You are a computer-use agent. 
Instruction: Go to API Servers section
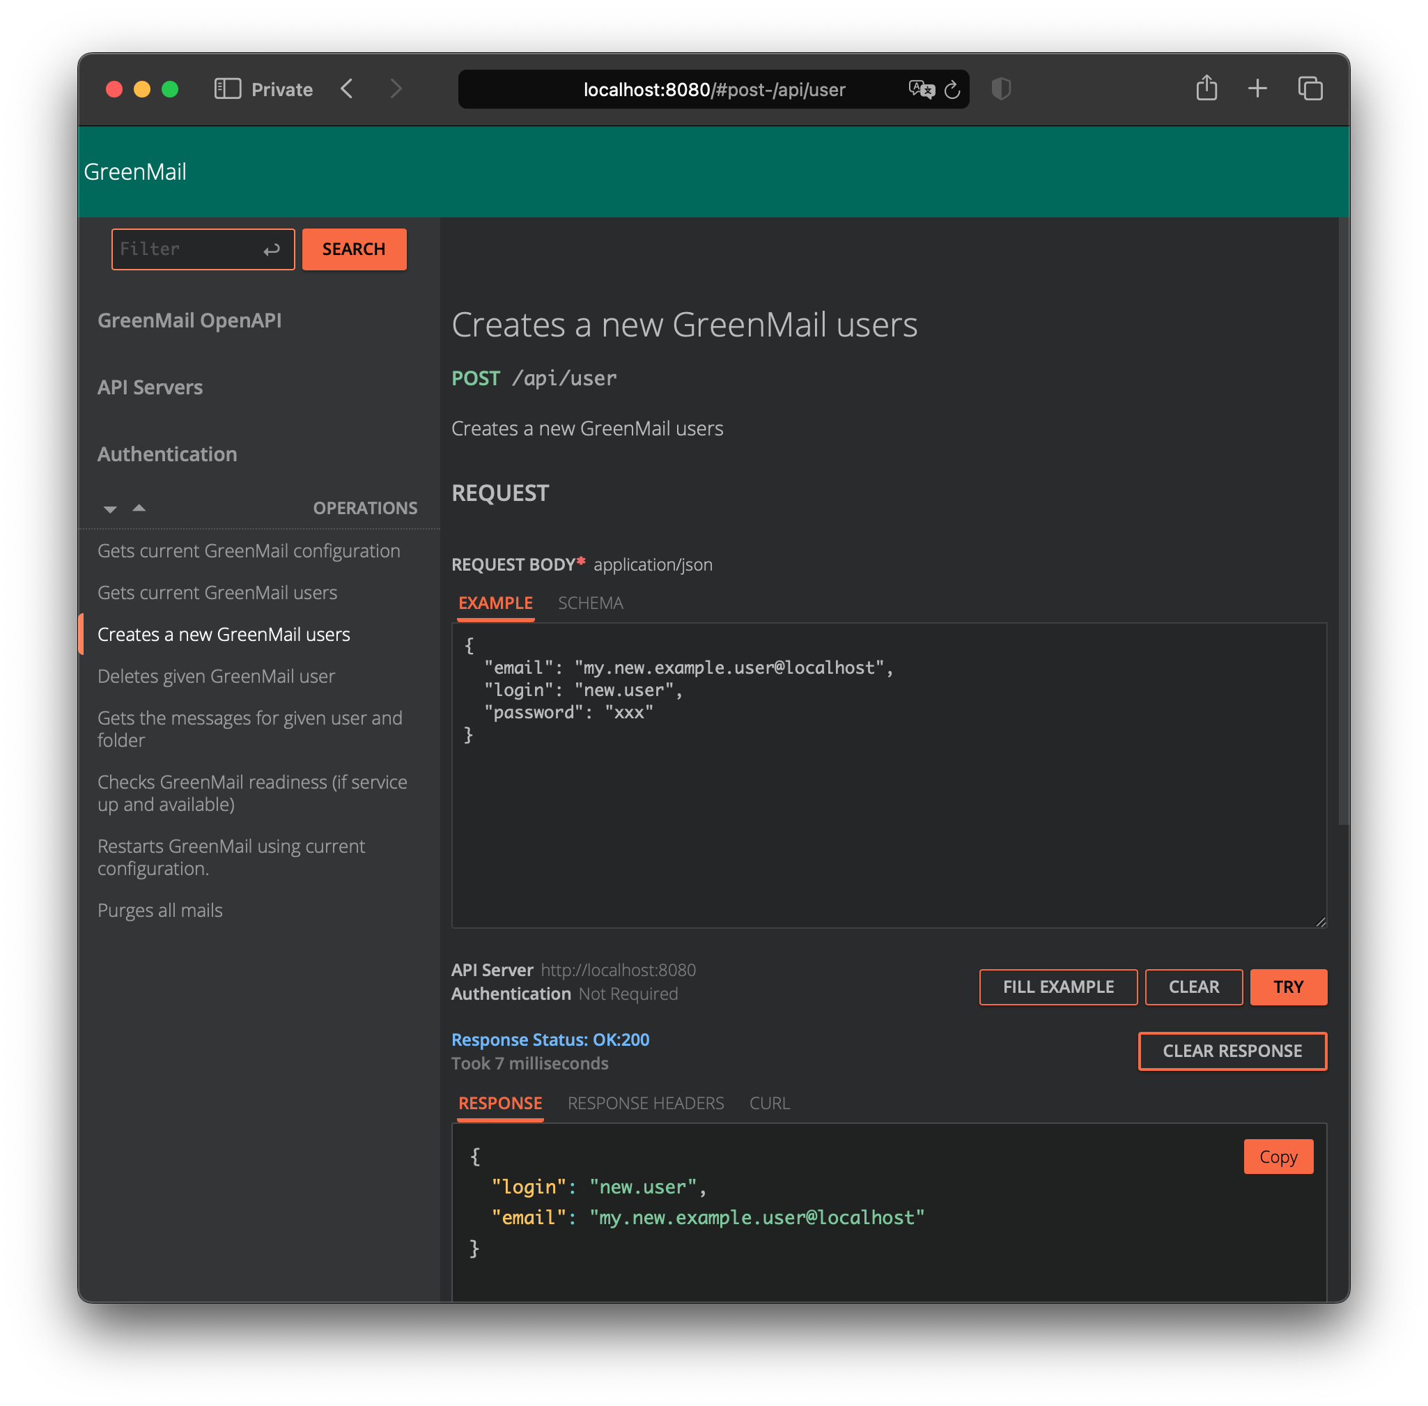(150, 387)
